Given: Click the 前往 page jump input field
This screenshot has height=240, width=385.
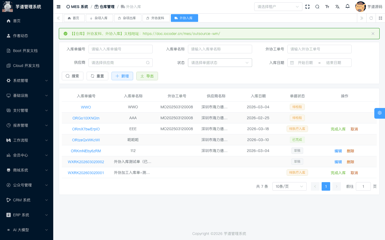Looking at the screenshot, I should 363,186.
